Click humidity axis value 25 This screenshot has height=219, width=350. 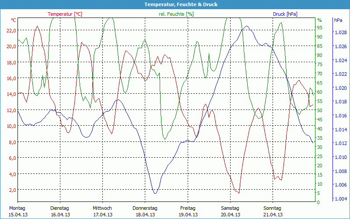(x=320, y=156)
